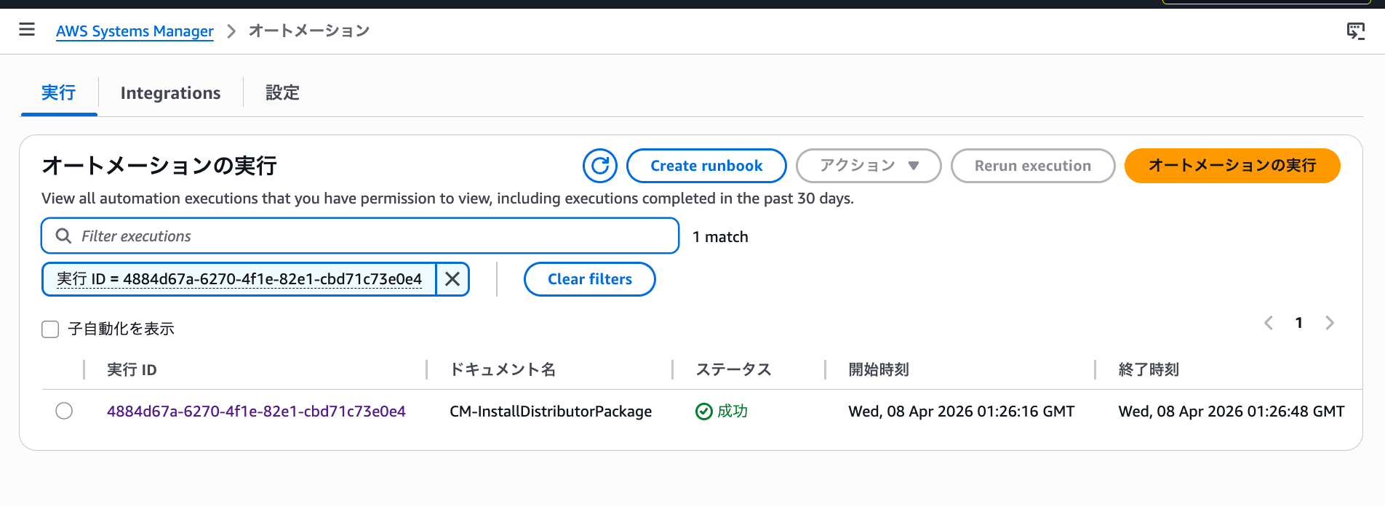Click the green success status icon

[703, 411]
